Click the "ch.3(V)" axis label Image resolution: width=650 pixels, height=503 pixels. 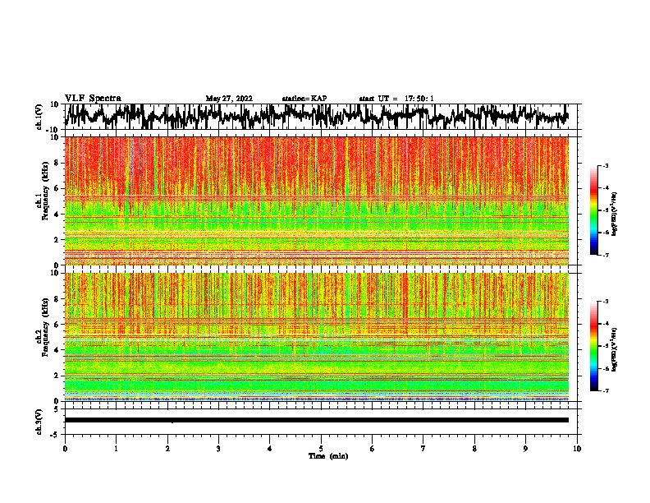39,422
